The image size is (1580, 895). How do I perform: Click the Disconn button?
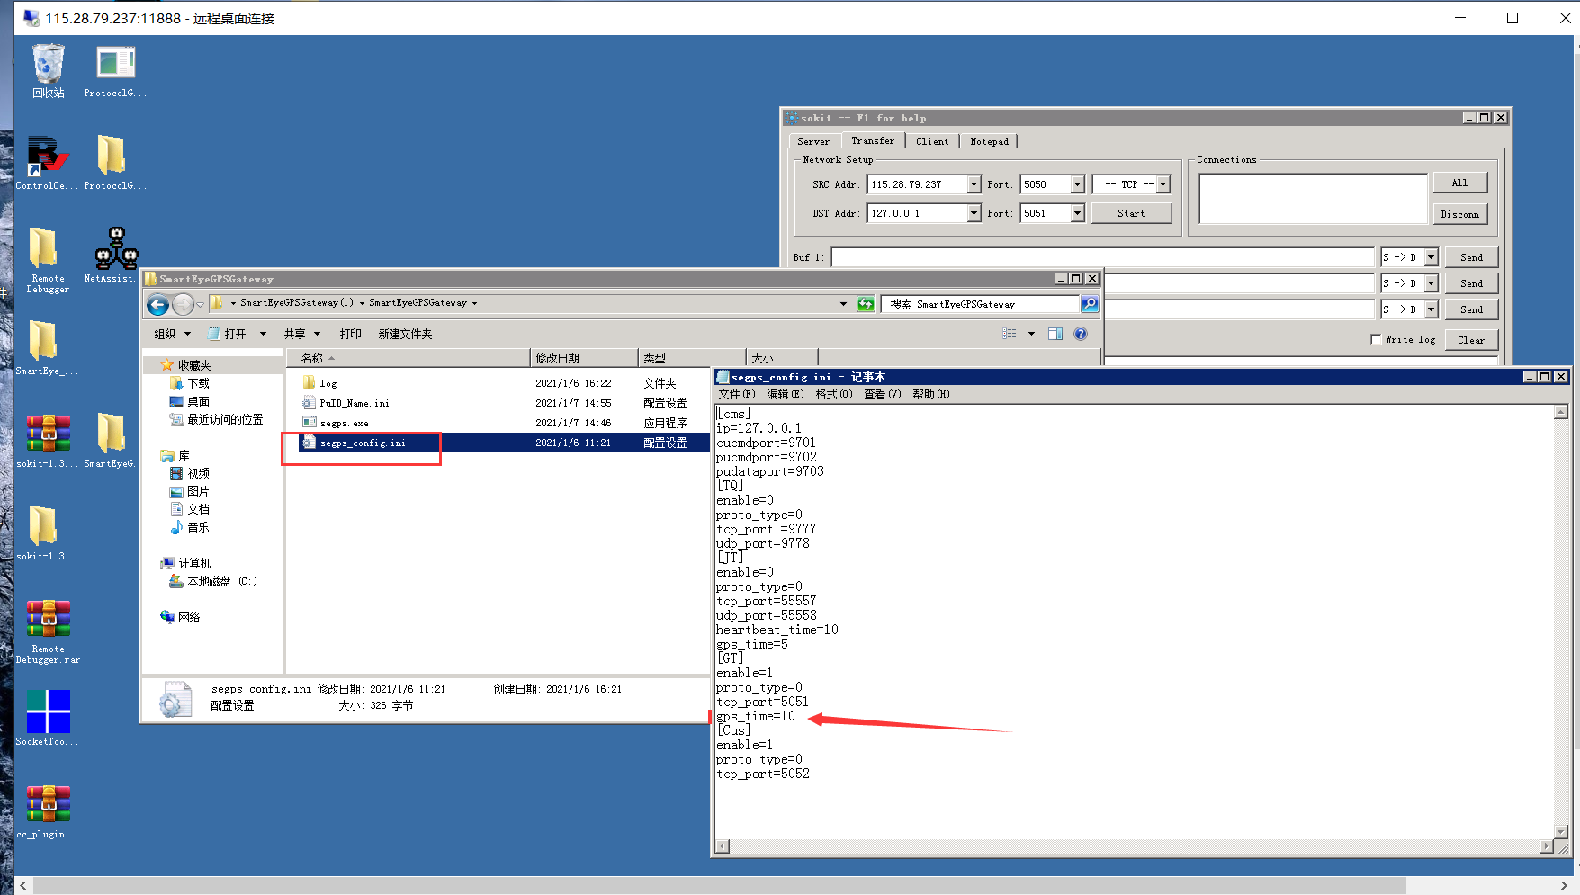[x=1459, y=214]
